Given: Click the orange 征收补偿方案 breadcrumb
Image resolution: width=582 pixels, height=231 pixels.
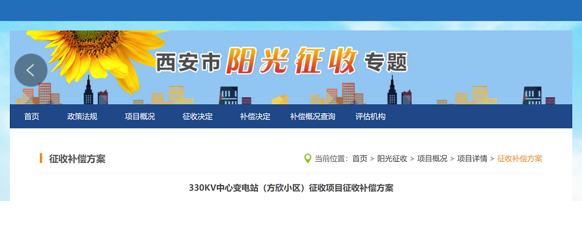Looking at the screenshot, I should (520, 159).
